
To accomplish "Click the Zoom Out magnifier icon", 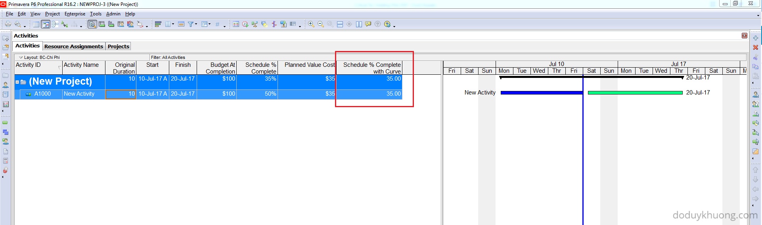I will tap(321, 25).
